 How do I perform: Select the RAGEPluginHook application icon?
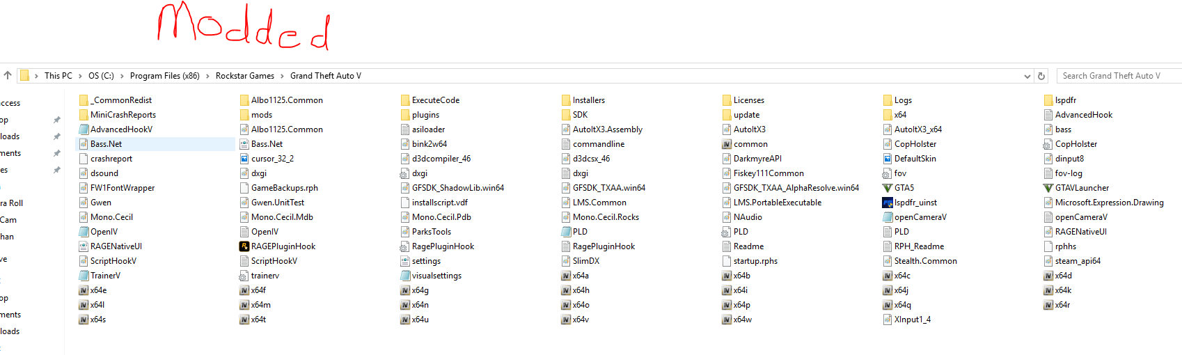(x=244, y=246)
